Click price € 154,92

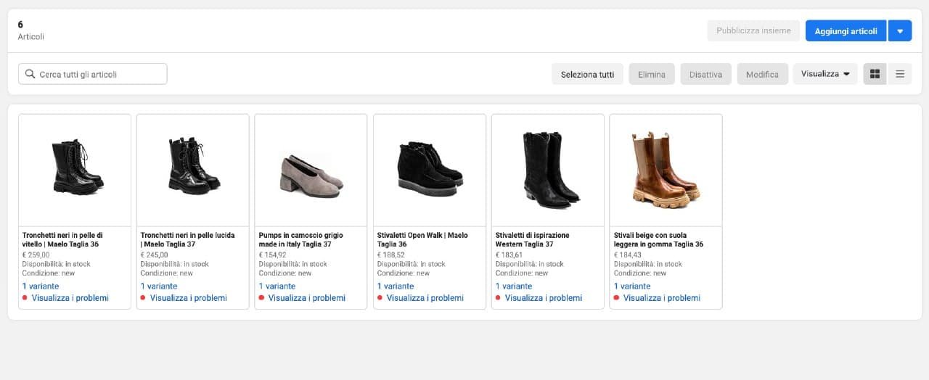click(273, 255)
